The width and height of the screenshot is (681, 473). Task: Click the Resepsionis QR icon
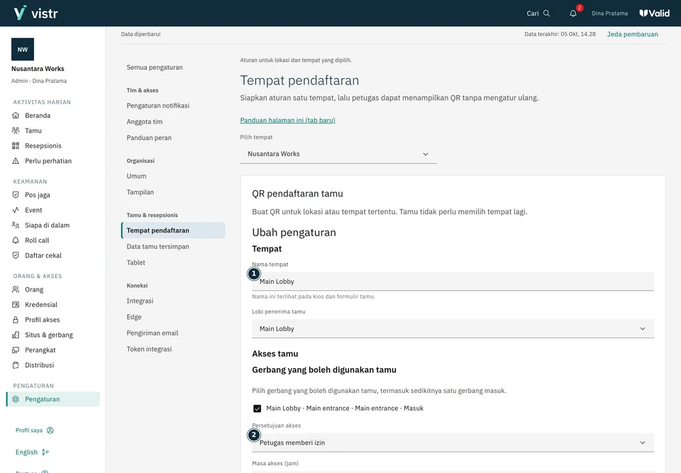pos(16,146)
